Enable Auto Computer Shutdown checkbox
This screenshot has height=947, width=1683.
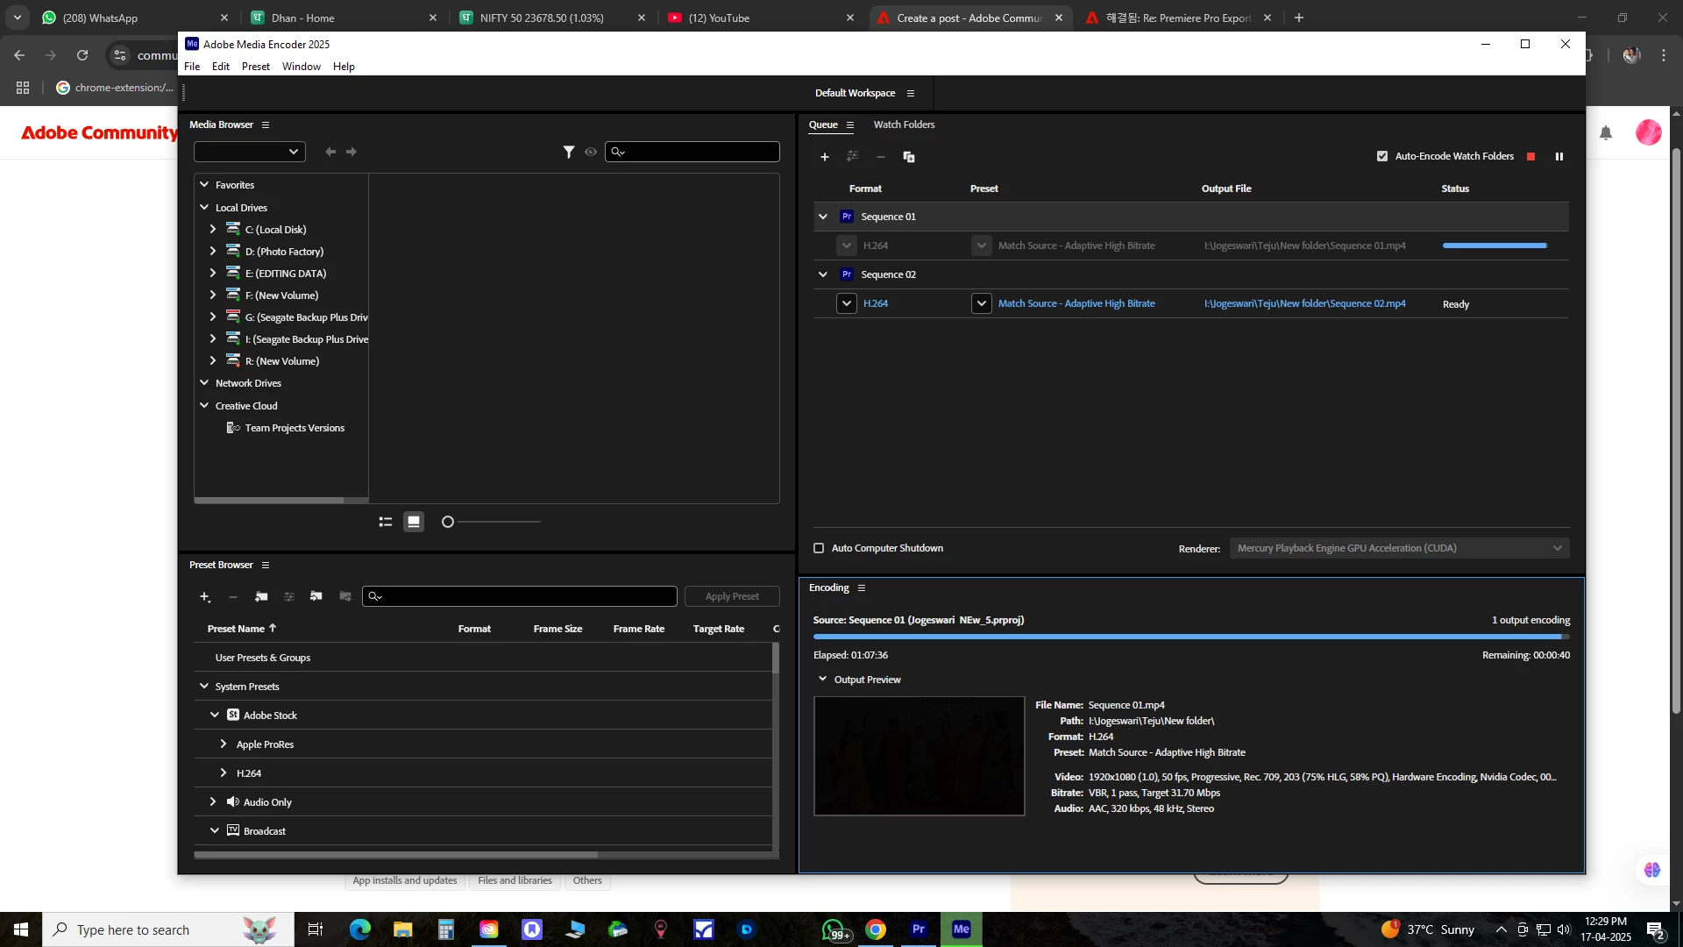click(x=819, y=548)
